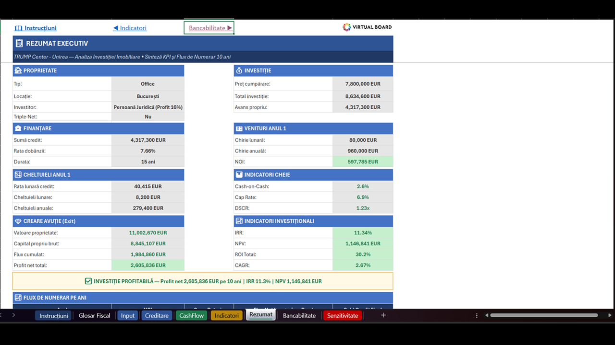615x345 pixels.
Task: Select the Durata 15 ani cell
Action: tap(148, 162)
